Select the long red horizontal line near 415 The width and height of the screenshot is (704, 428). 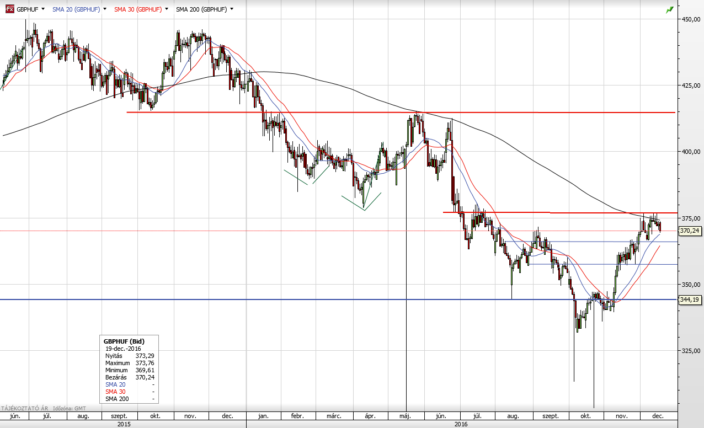click(401, 113)
